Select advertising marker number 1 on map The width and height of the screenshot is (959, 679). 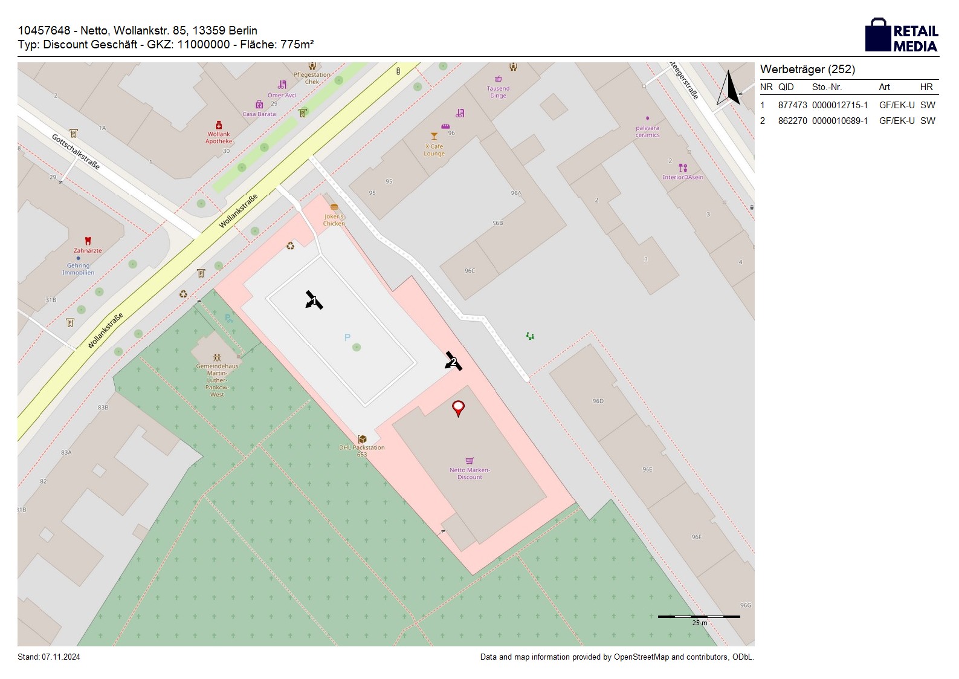314,300
